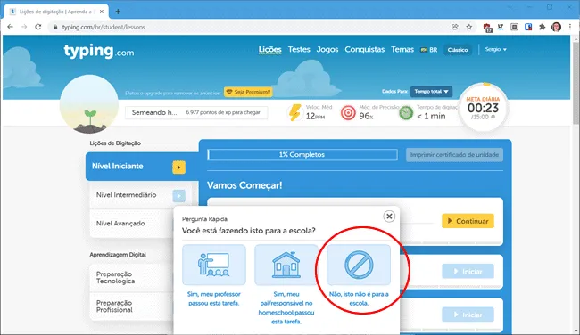The image size is (580, 335).
Task: Open the Chrome three-dot menu
Action: (x=570, y=27)
